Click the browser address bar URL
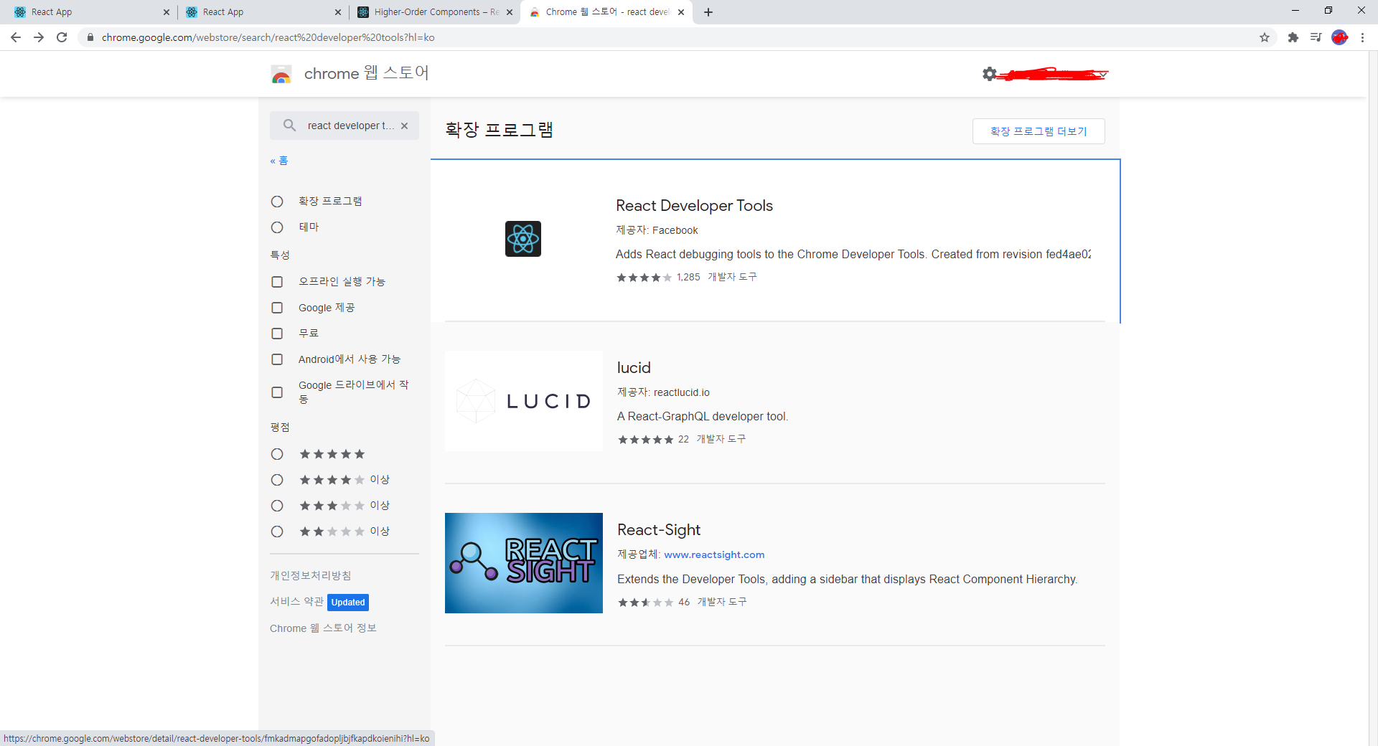This screenshot has width=1378, height=746. tap(268, 37)
